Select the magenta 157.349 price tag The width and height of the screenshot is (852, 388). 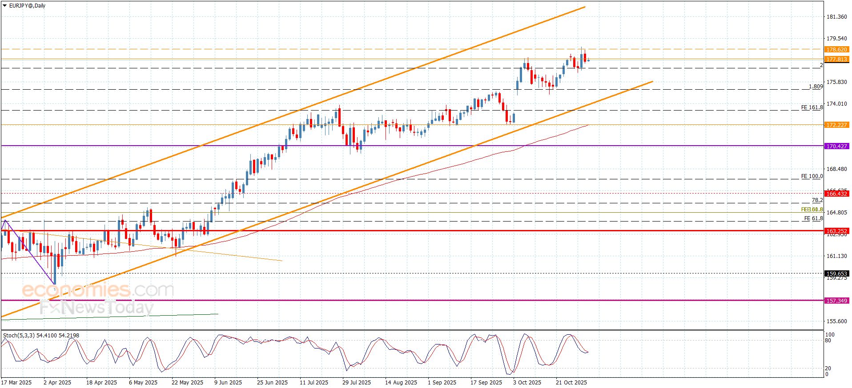[836, 301]
